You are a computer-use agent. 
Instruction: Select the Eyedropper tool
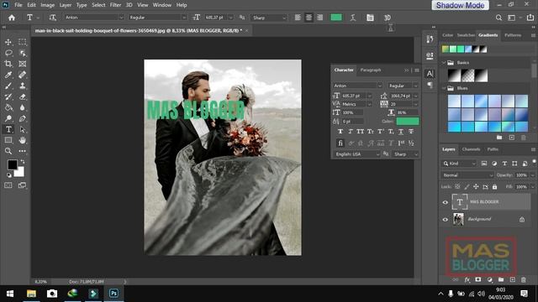click(8, 75)
